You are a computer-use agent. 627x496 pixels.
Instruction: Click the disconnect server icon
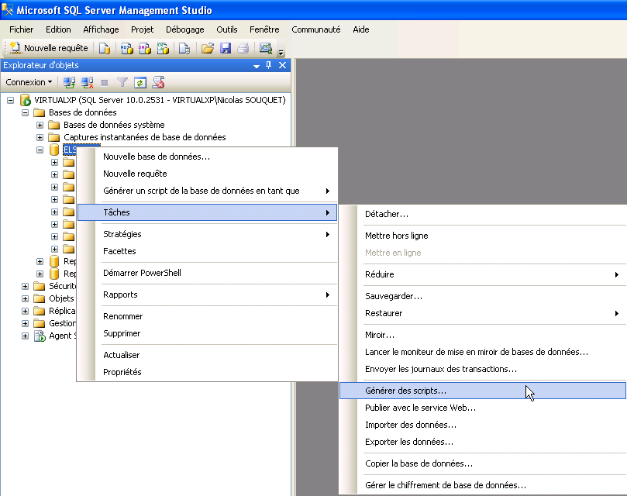(87, 82)
